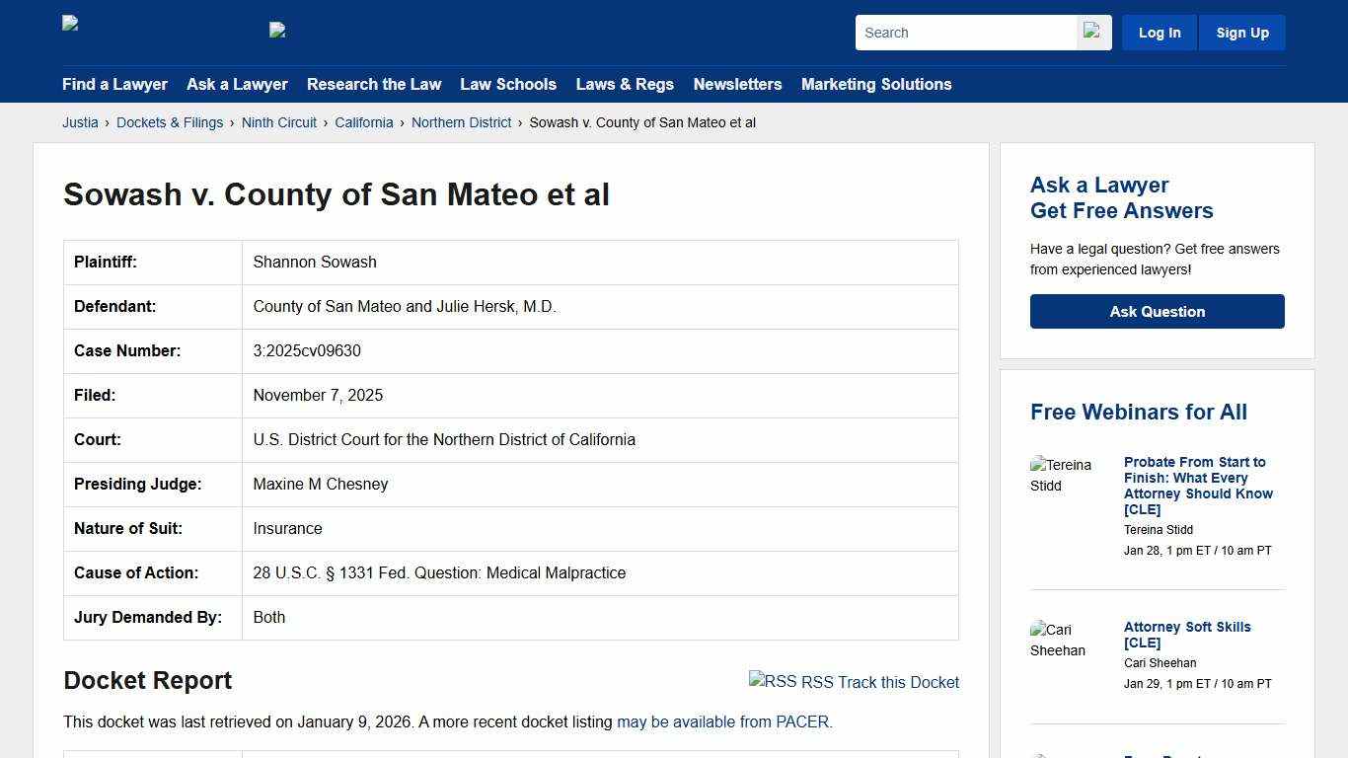Open the Laws & Regs menu

pos(625,84)
